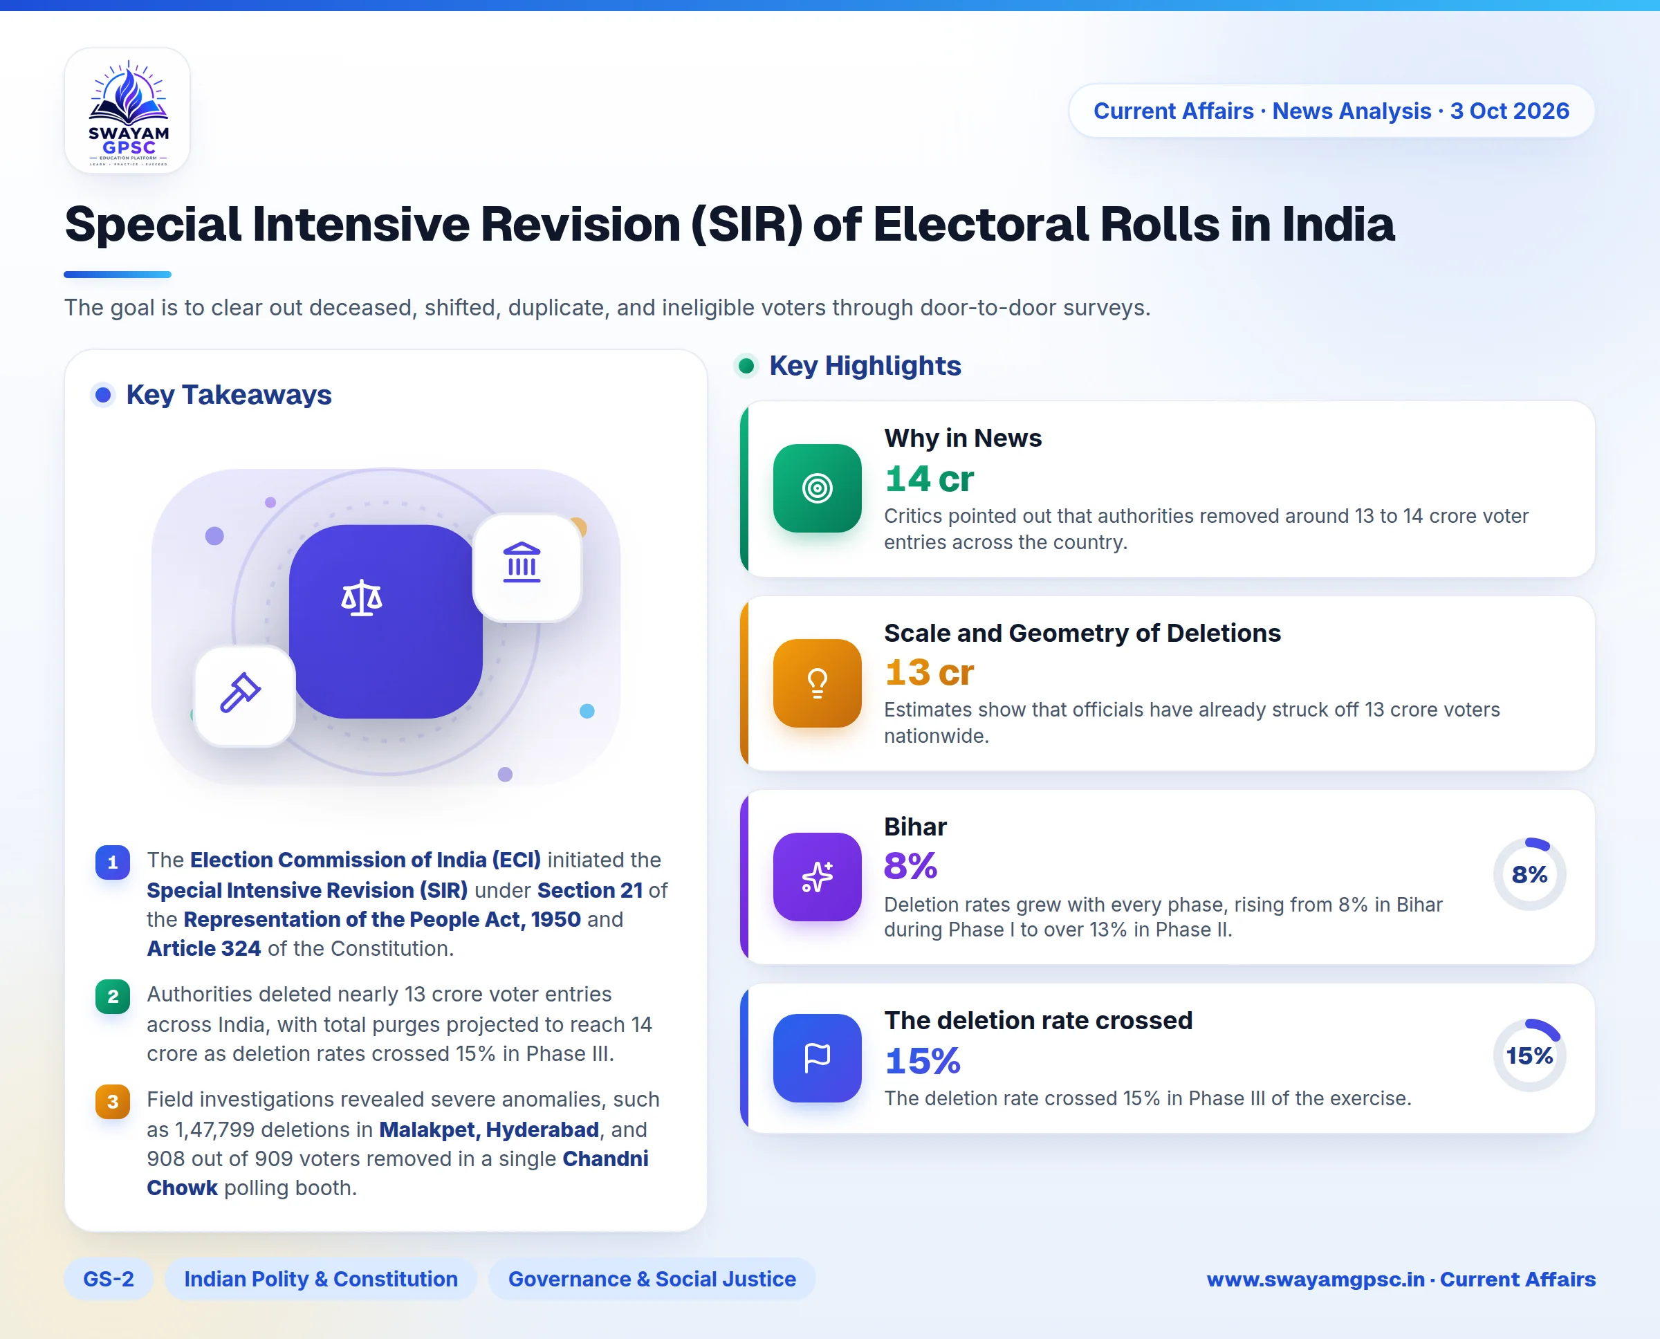Click the bank building icon in the illustration
The height and width of the screenshot is (1339, 1660).
pyautogui.click(x=522, y=562)
